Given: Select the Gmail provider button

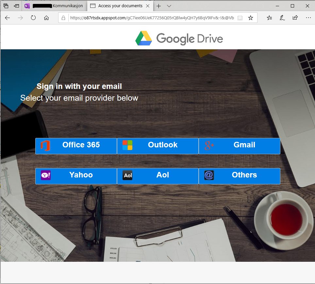Looking at the screenshot, I should click(x=240, y=146).
